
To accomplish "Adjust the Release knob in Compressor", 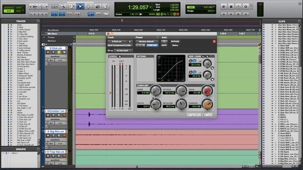I will (181, 104).
